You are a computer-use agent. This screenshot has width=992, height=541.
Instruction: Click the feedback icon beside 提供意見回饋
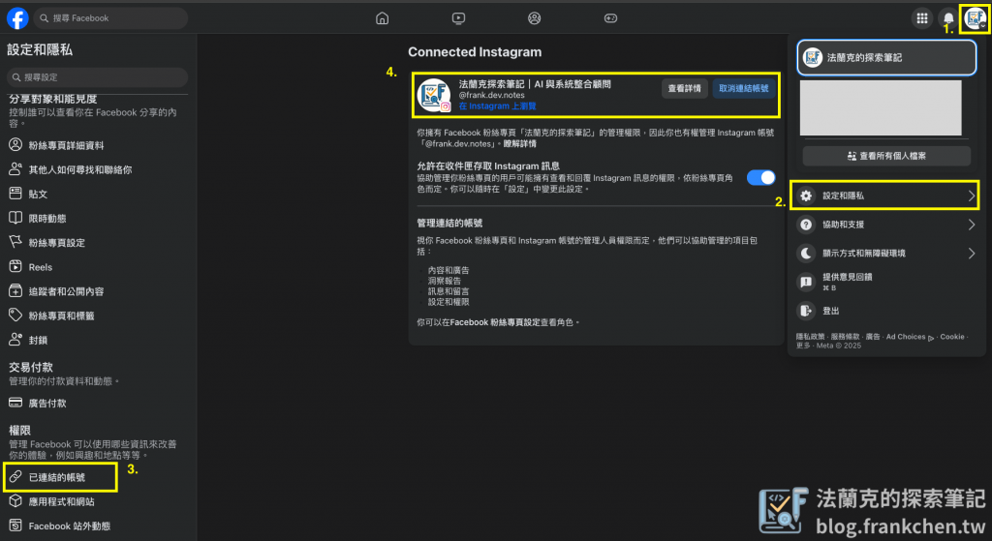806,282
